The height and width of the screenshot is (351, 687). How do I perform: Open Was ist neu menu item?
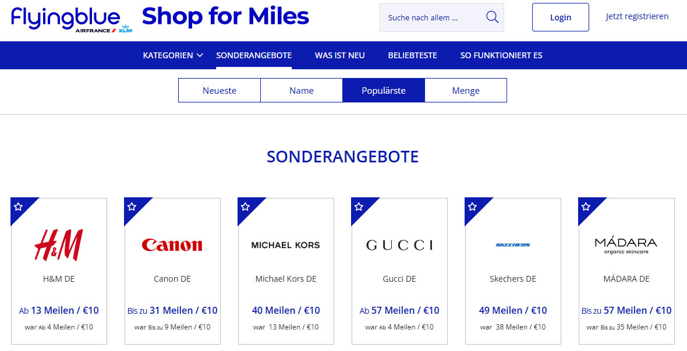(x=339, y=55)
